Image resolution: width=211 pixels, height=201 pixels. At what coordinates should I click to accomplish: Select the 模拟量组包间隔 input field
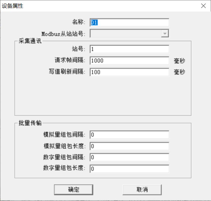[x=129, y=135]
